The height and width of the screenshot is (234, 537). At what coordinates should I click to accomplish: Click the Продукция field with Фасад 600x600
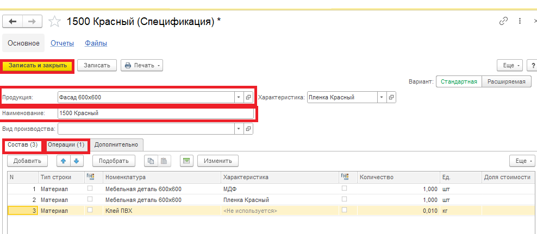(146, 98)
